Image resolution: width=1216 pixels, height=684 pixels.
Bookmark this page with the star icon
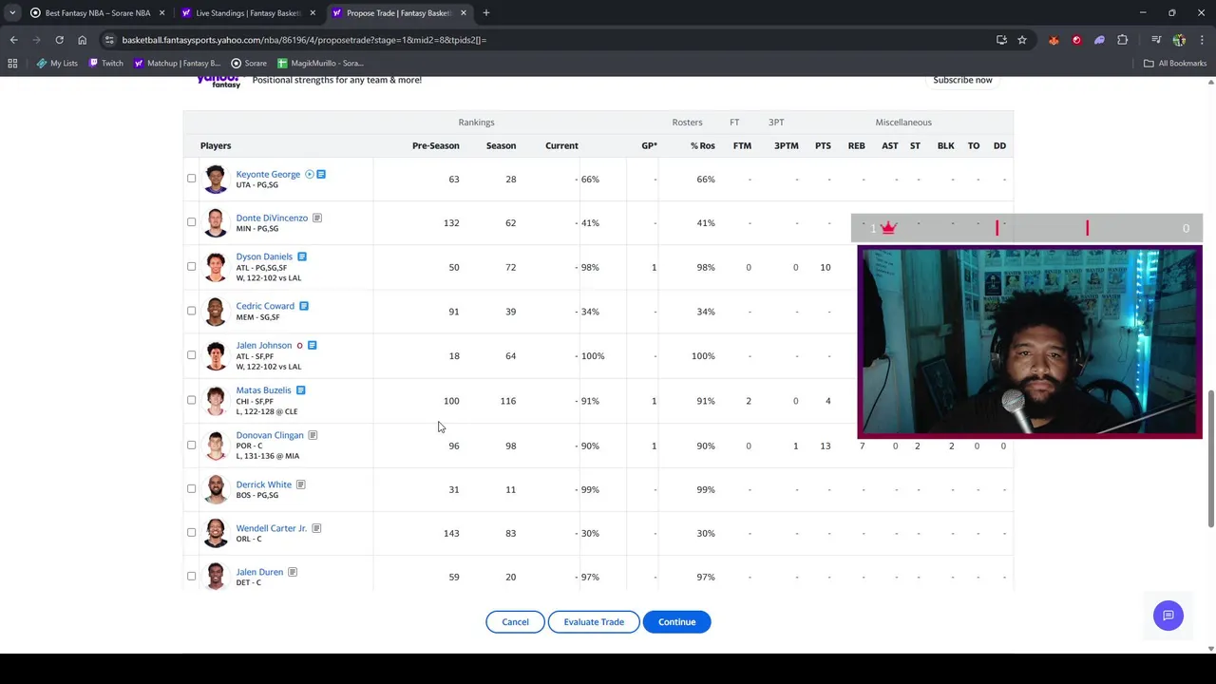tap(1022, 40)
